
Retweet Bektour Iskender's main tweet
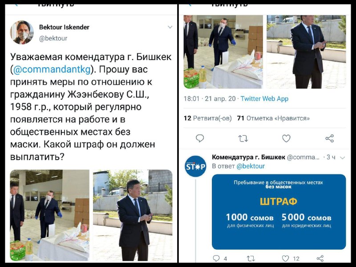click(243, 138)
